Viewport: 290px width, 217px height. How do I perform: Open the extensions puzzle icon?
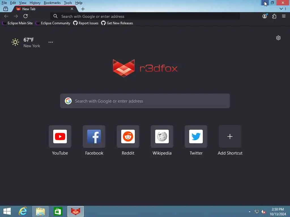[x=274, y=16]
